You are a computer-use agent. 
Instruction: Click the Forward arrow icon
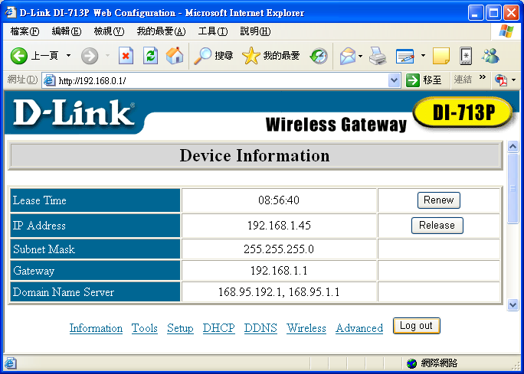pyautogui.click(x=90, y=56)
